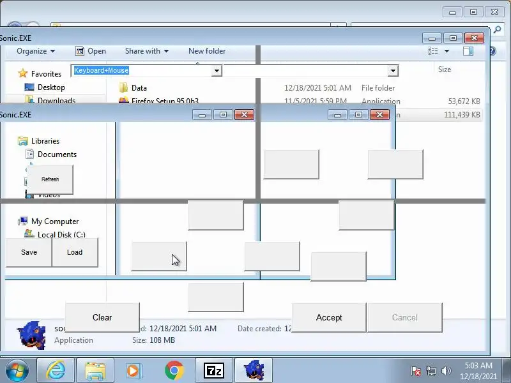
Task: Click the blank button under the mouse cursor
Action: (x=159, y=257)
